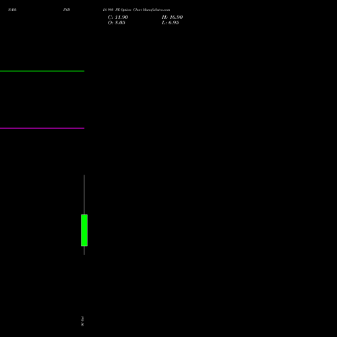Click the "01 Oct" date axis label
The width and height of the screenshot is (337, 337).
click(82, 321)
